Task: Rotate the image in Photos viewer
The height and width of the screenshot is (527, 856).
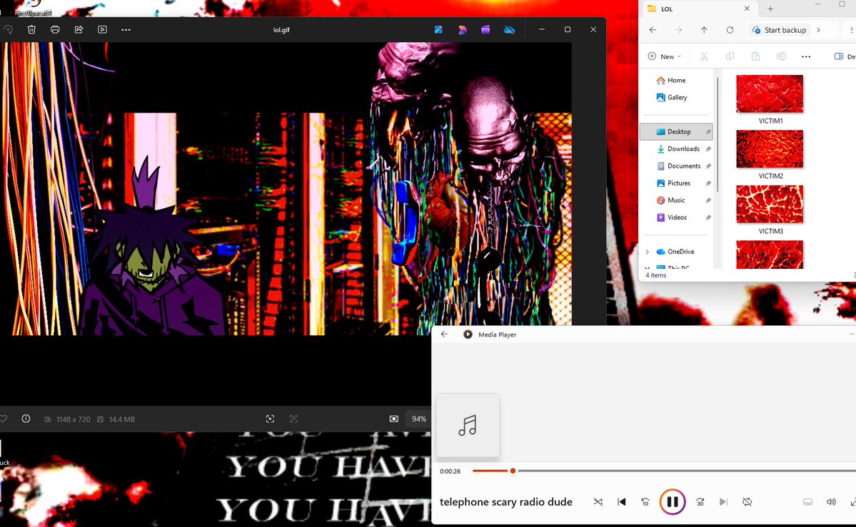Action: (x=8, y=29)
